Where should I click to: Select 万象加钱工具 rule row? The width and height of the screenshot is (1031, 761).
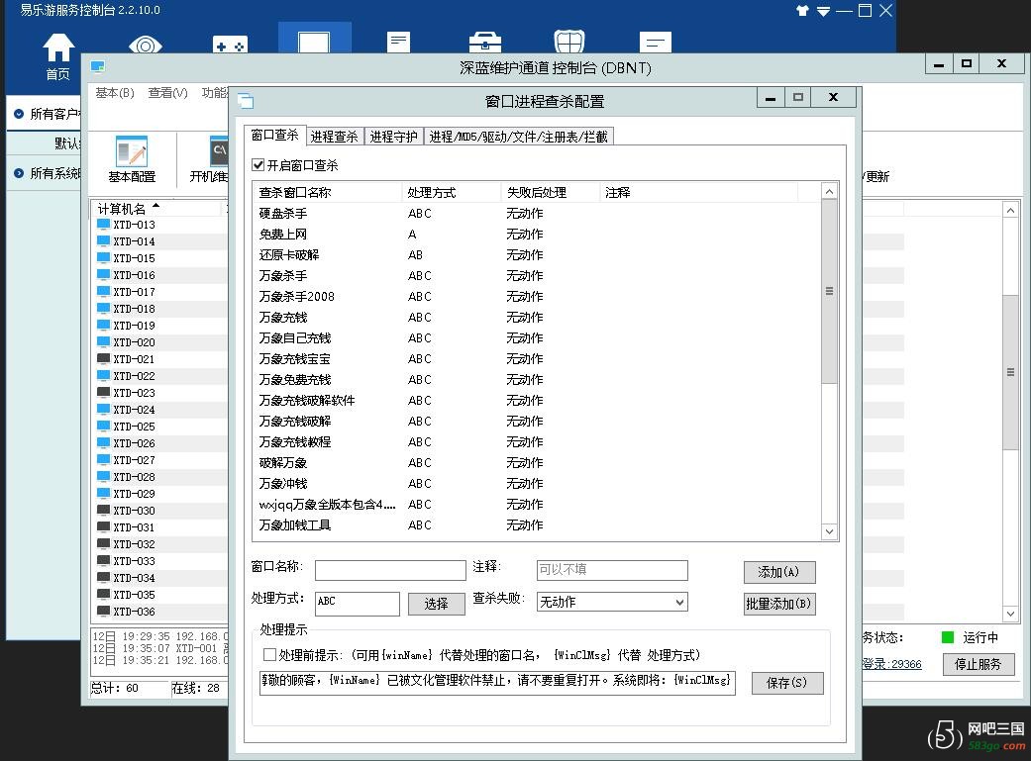tap(537, 525)
